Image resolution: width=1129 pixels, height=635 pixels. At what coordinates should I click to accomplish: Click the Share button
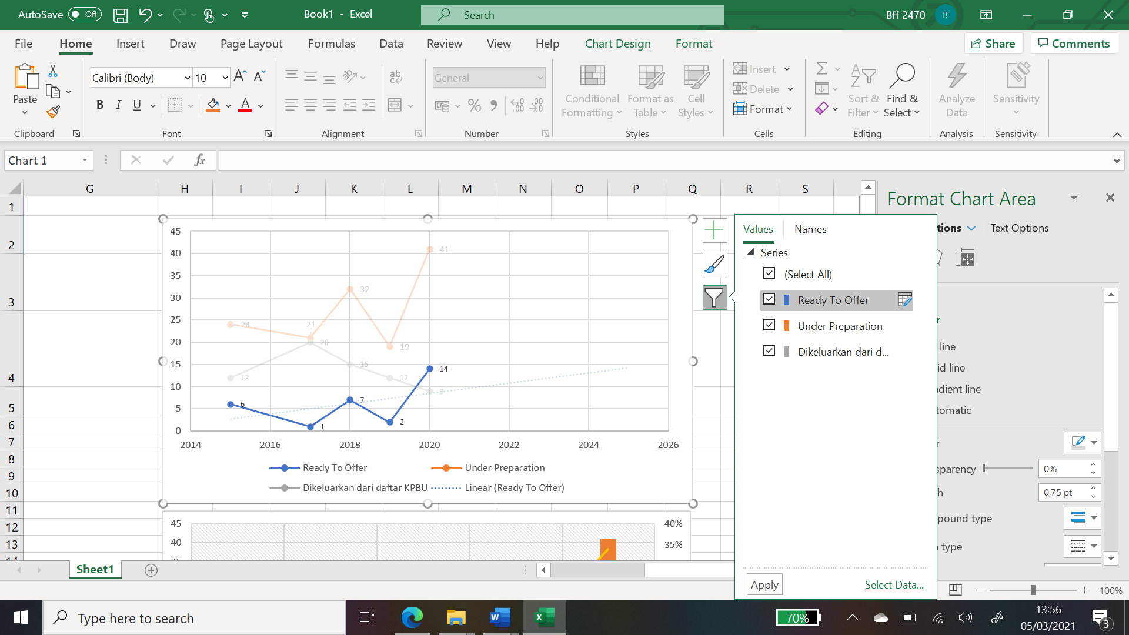tap(993, 44)
